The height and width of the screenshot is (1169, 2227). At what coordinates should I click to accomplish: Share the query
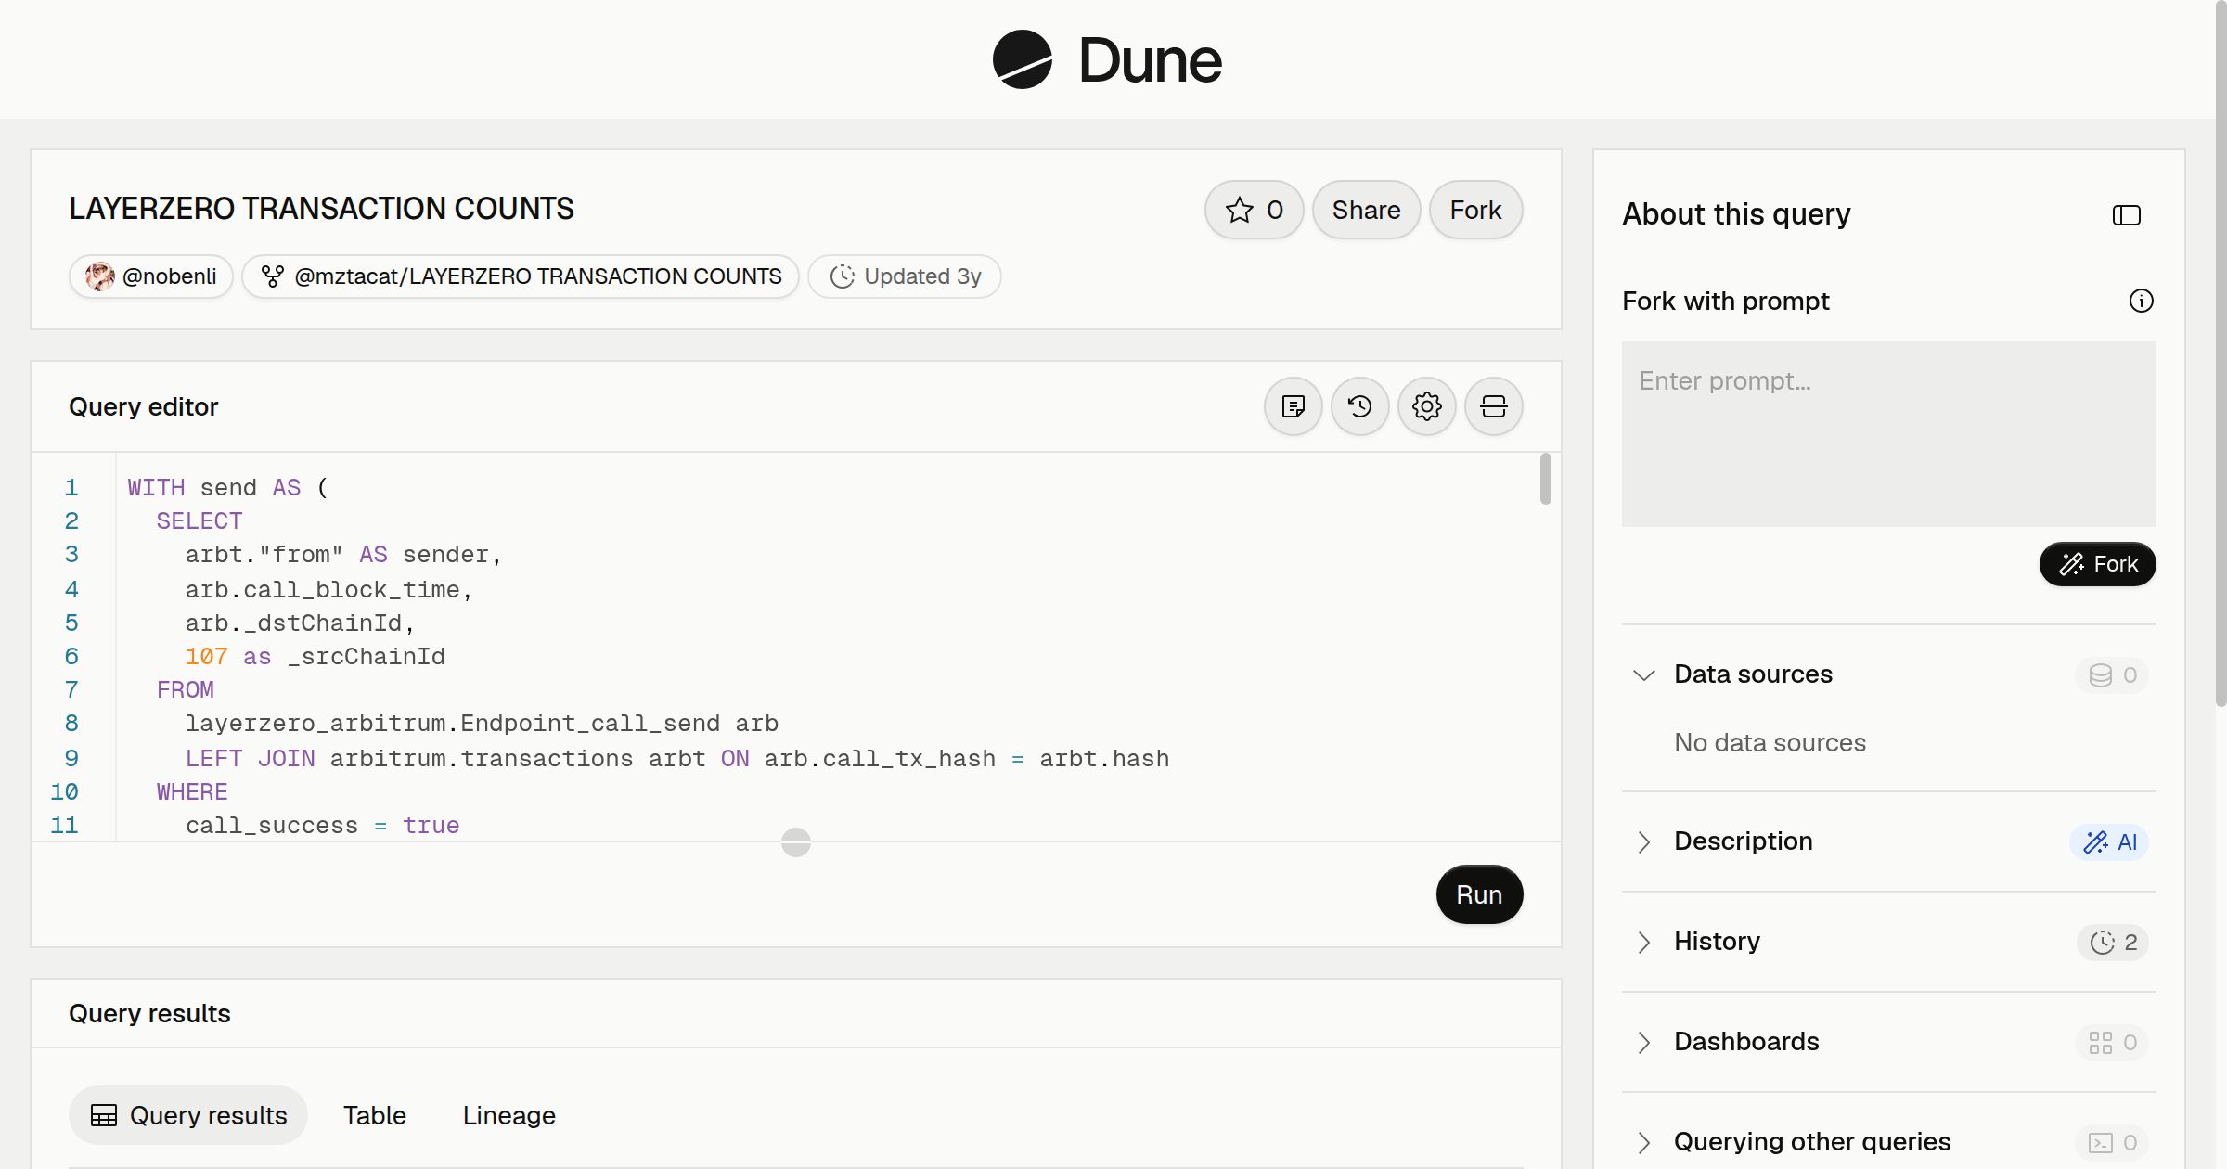click(1366, 210)
